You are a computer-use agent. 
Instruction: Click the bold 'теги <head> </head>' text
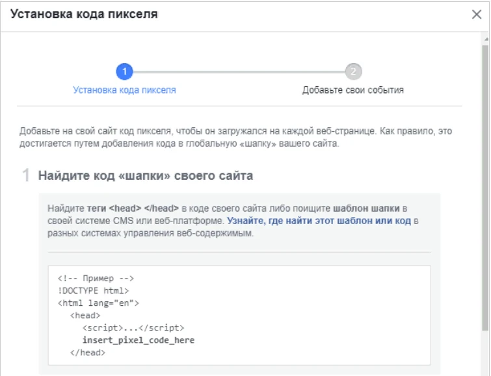pyautogui.click(x=133, y=208)
